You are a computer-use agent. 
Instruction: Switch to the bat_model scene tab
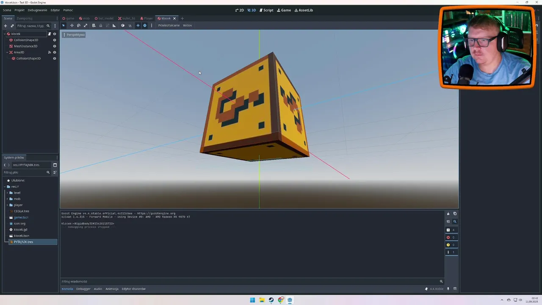(104, 18)
